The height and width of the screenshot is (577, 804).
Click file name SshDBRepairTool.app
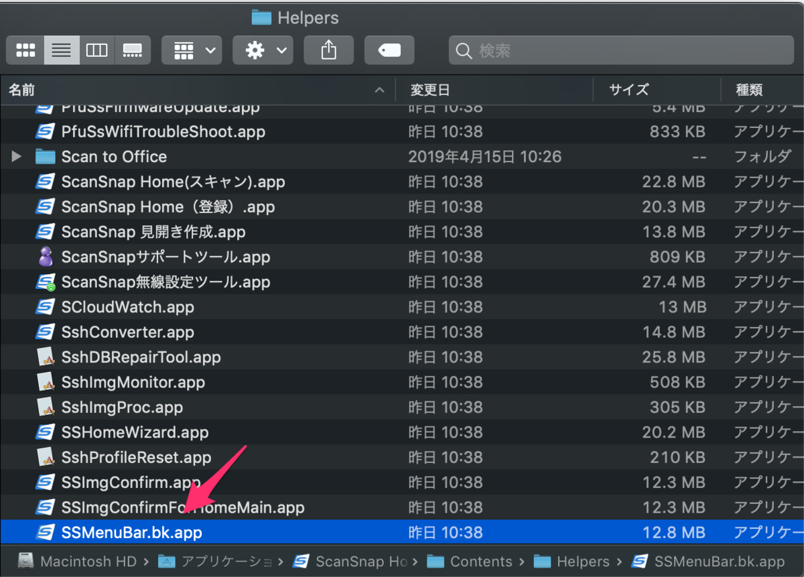point(141,357)
